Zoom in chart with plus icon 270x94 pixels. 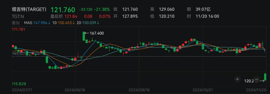click(237, 79)
